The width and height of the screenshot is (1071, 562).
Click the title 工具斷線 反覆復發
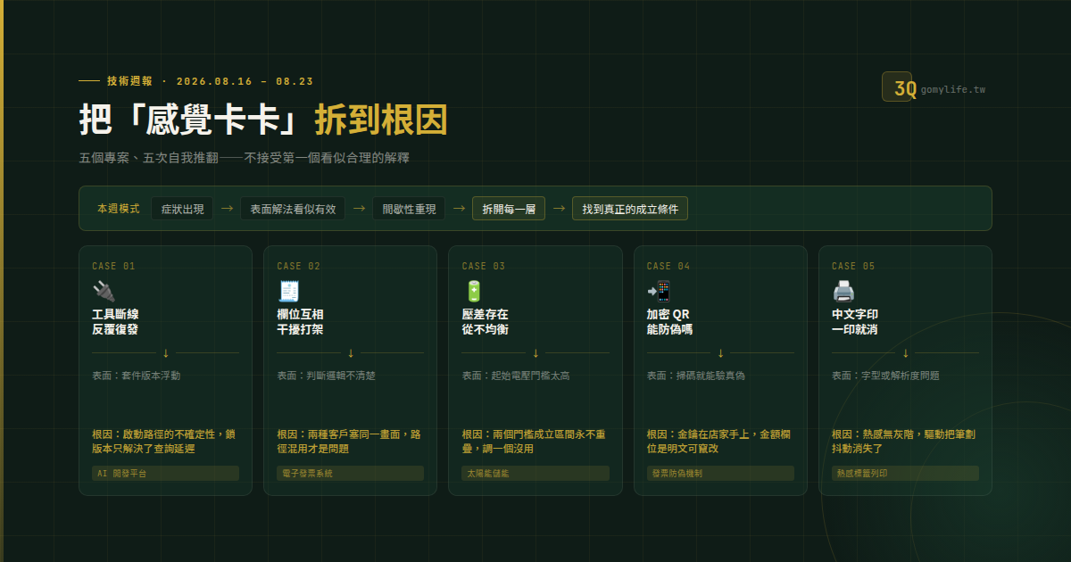115,322
